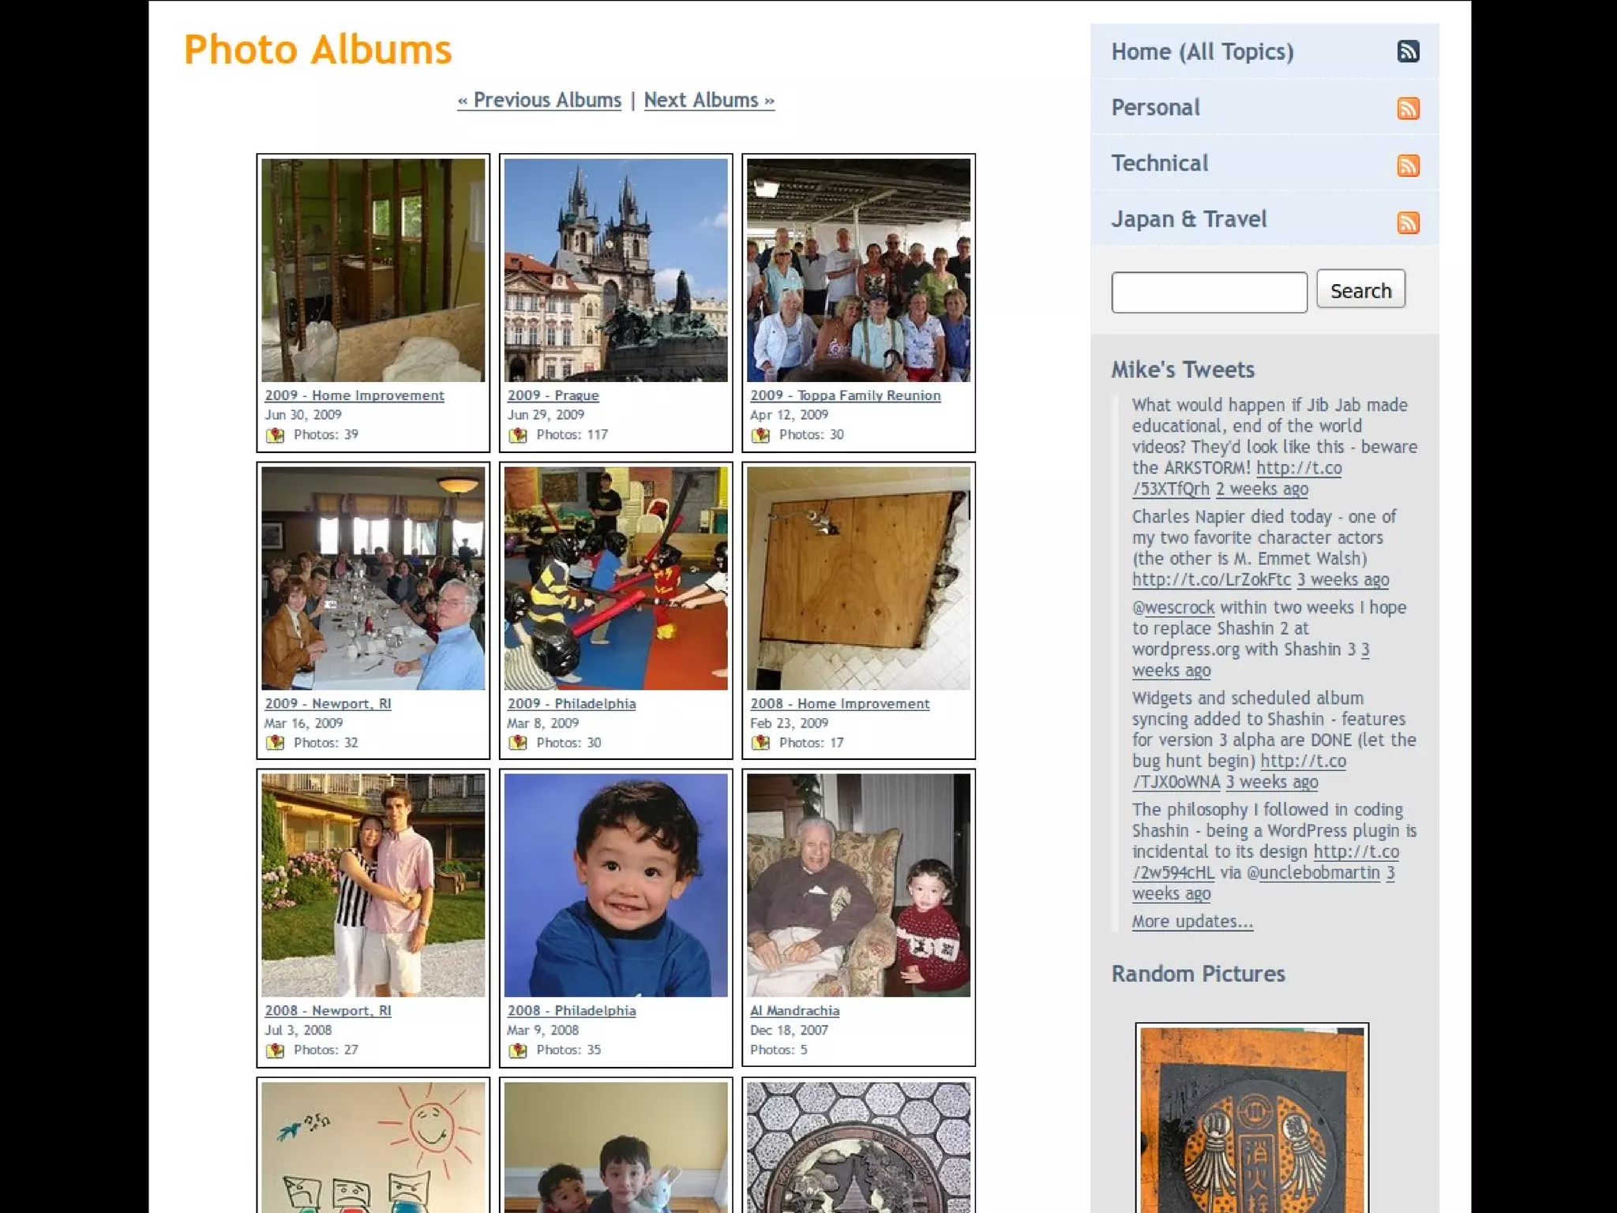Click Picasa icon under 2009 Home Improvement album

(x=275, y=435)
